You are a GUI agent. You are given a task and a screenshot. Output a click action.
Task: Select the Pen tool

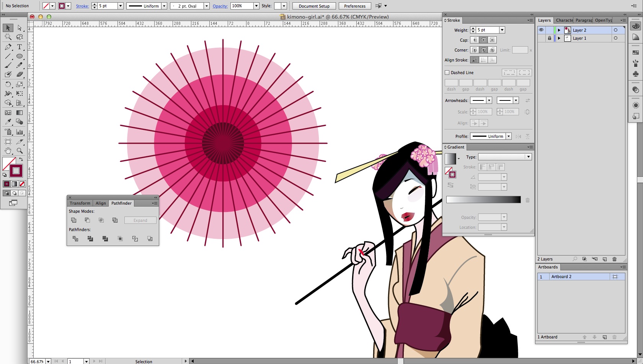click(8, 47)
